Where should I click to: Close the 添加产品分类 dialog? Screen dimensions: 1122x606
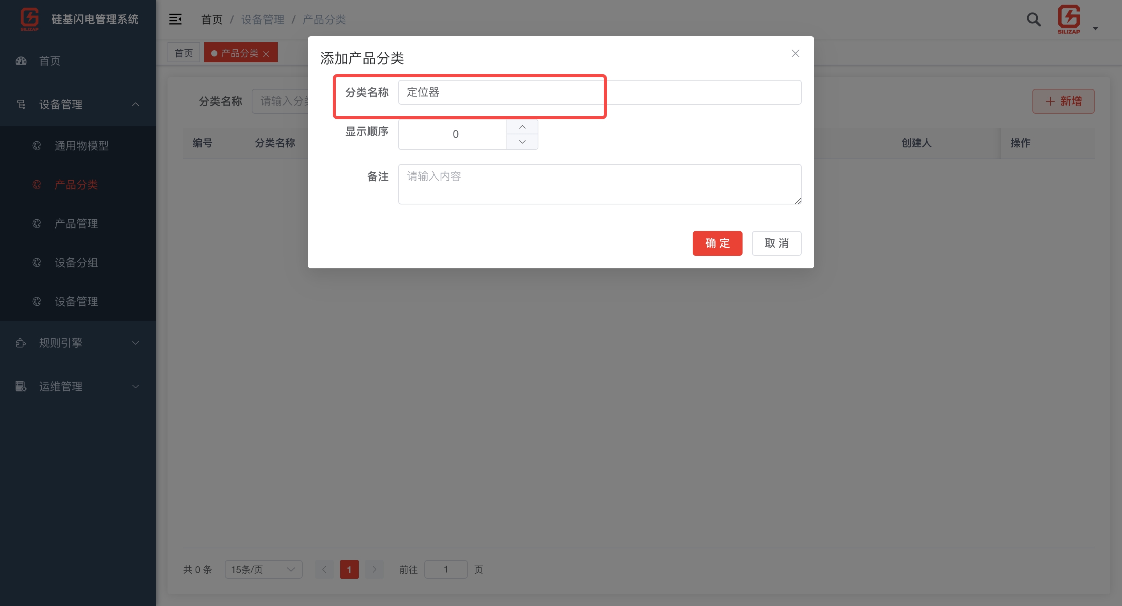coord(795,53)
